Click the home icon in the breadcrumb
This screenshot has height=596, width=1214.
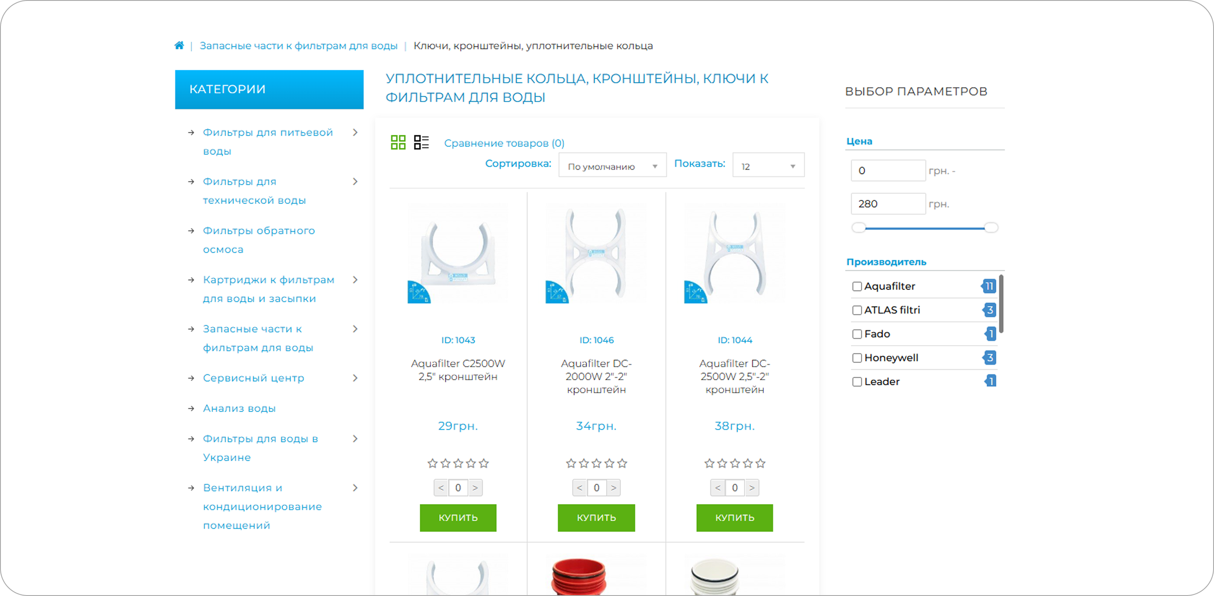179,46
